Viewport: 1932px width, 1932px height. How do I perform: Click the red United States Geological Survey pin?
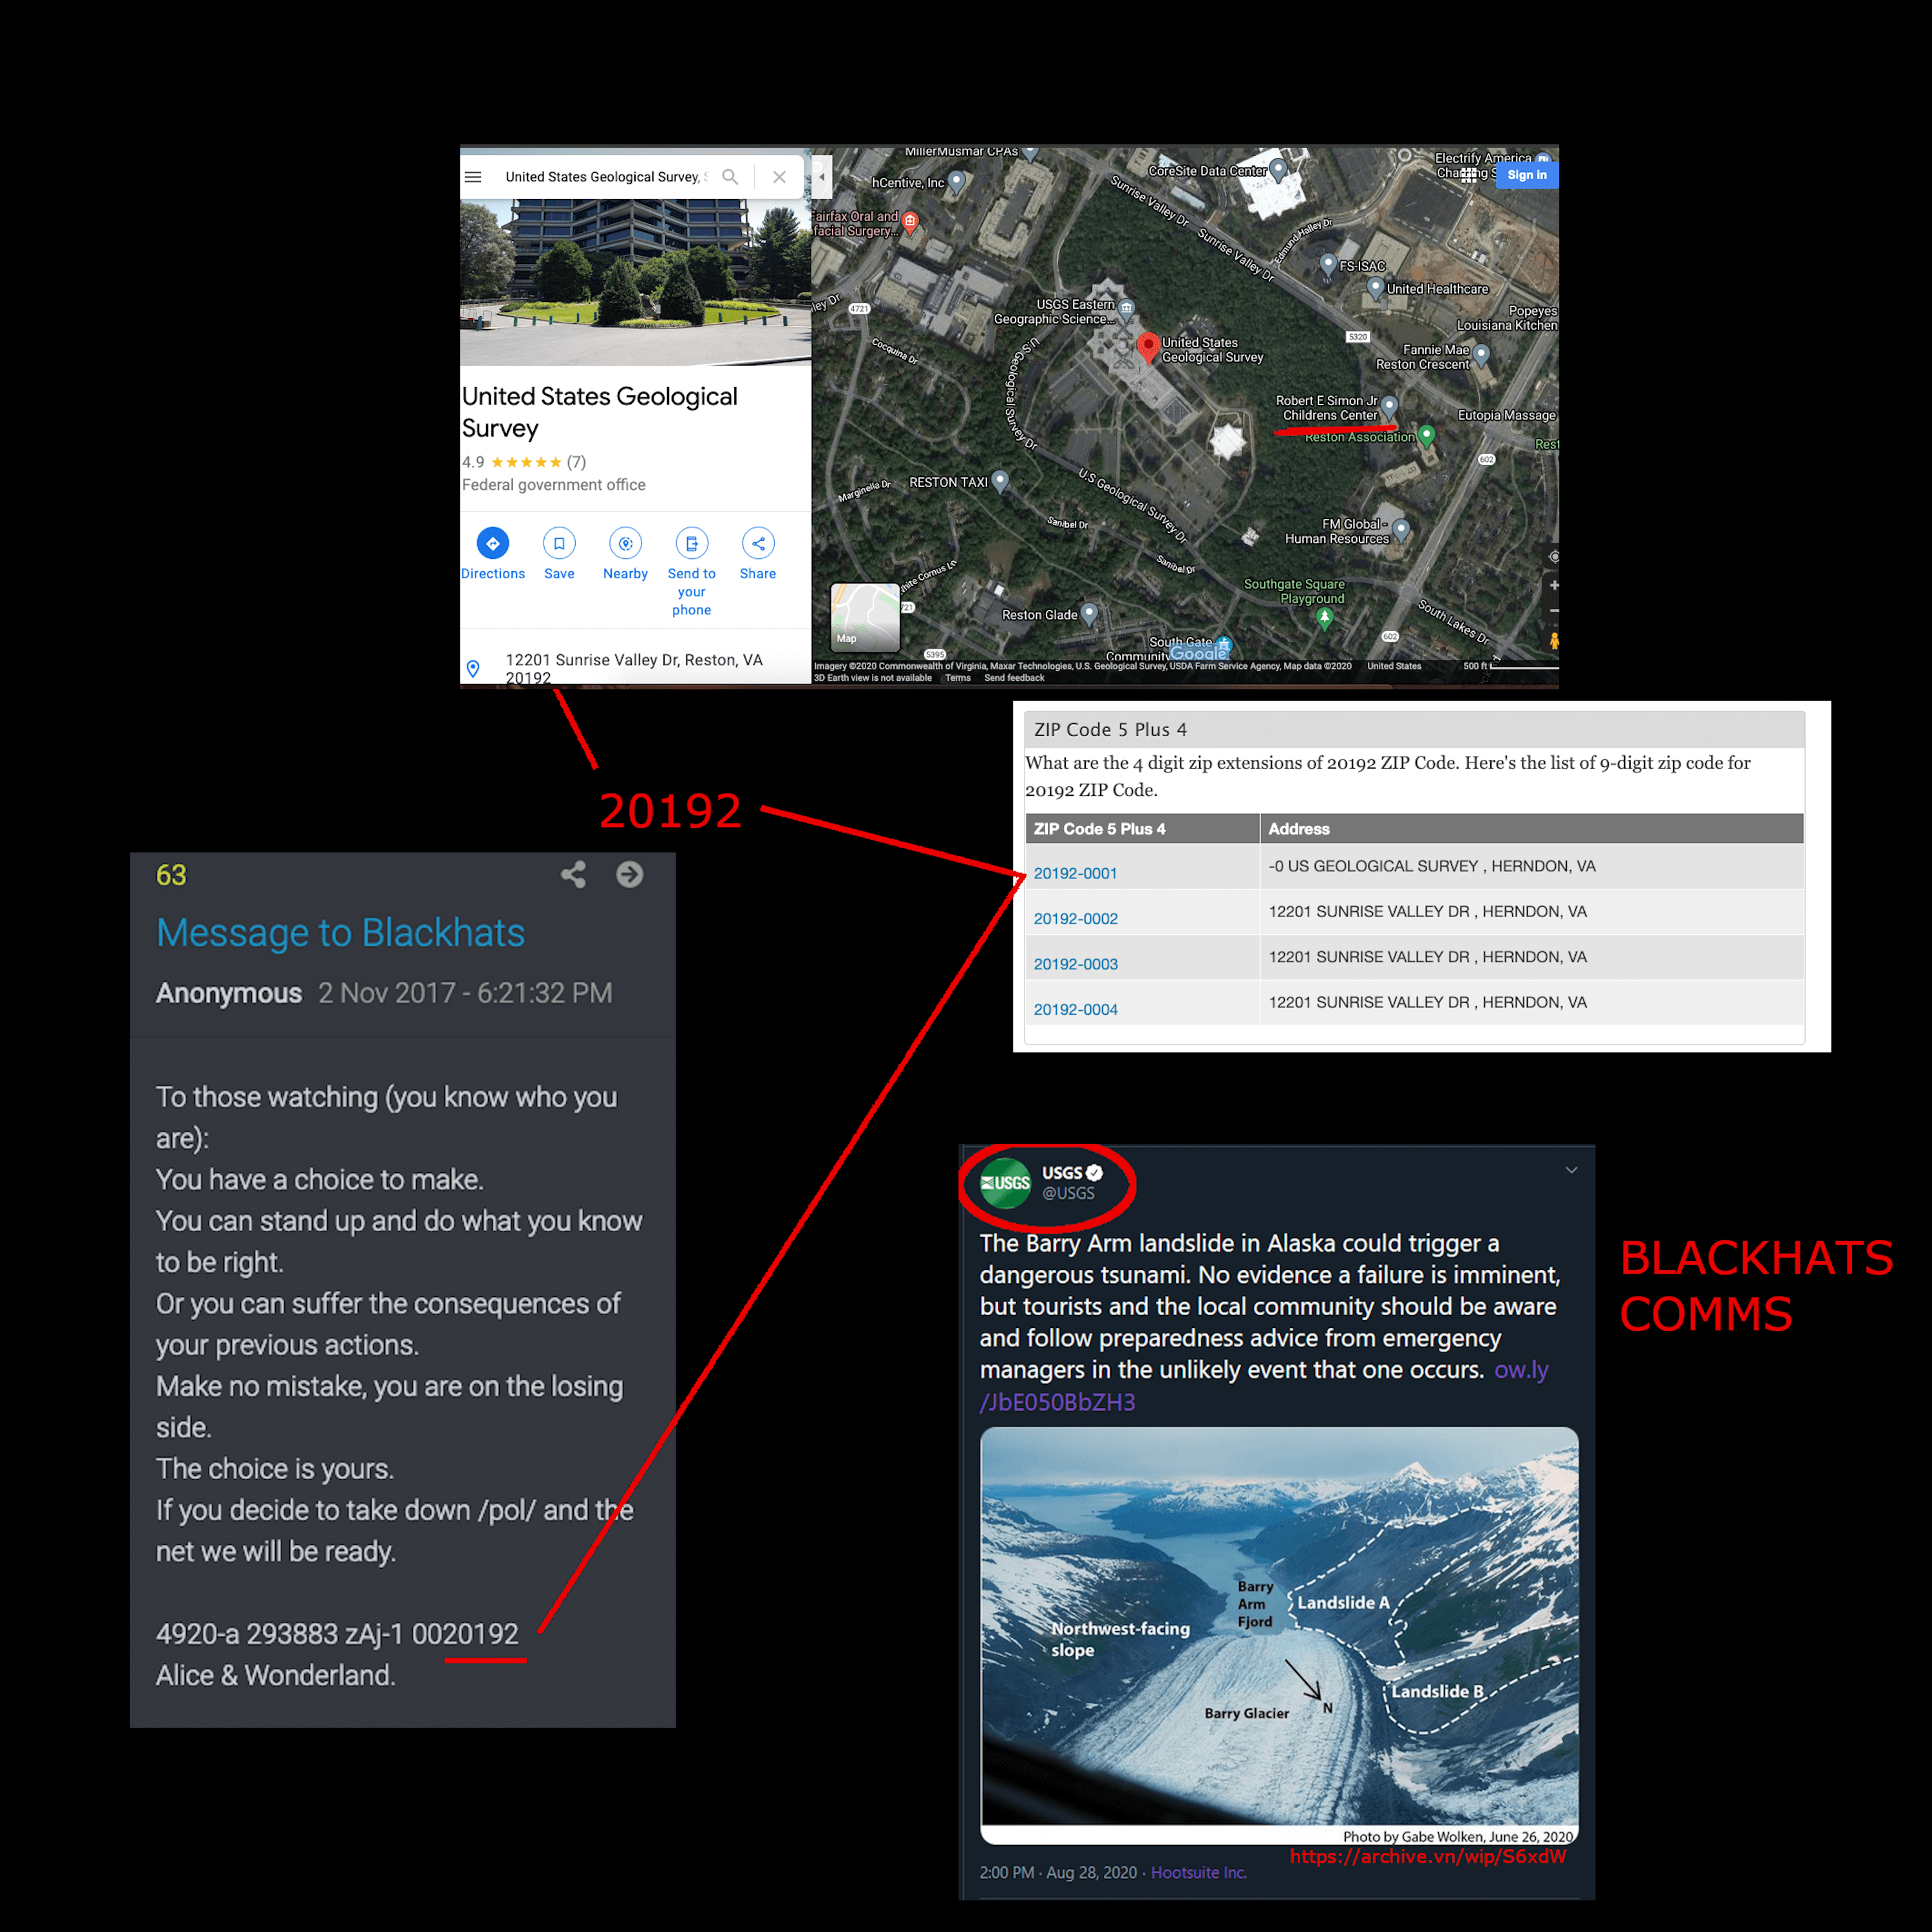pyautogui.click(x=1148, y=346)
